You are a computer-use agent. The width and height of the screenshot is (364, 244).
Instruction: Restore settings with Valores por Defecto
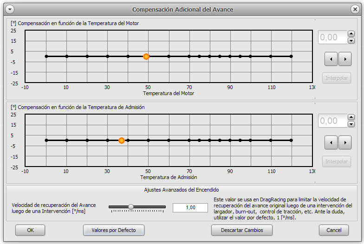coord(114,230)
